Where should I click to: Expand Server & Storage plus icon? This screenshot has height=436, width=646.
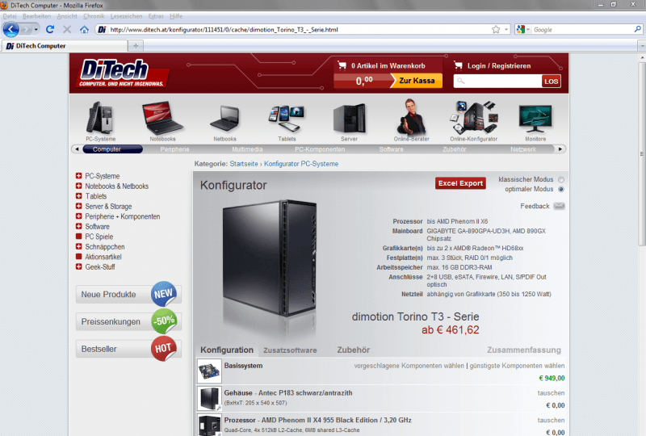tap(78, 206)
